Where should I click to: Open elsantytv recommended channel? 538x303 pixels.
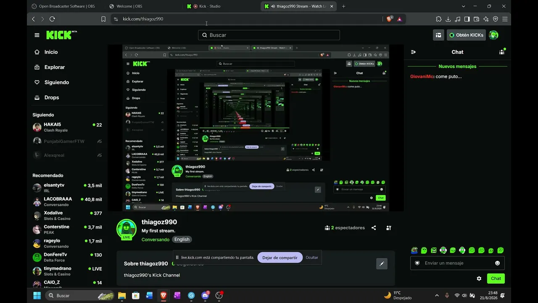coord(67,188)
